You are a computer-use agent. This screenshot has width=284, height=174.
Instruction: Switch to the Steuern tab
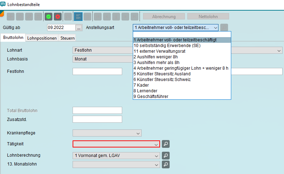point(68,38)
